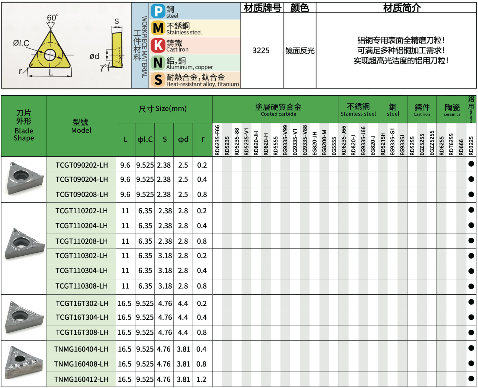Click the 3225 material grade cell
The image size is (478, 388).
click(261, 51)
